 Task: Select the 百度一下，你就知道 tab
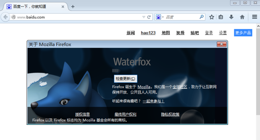(35, 7)
